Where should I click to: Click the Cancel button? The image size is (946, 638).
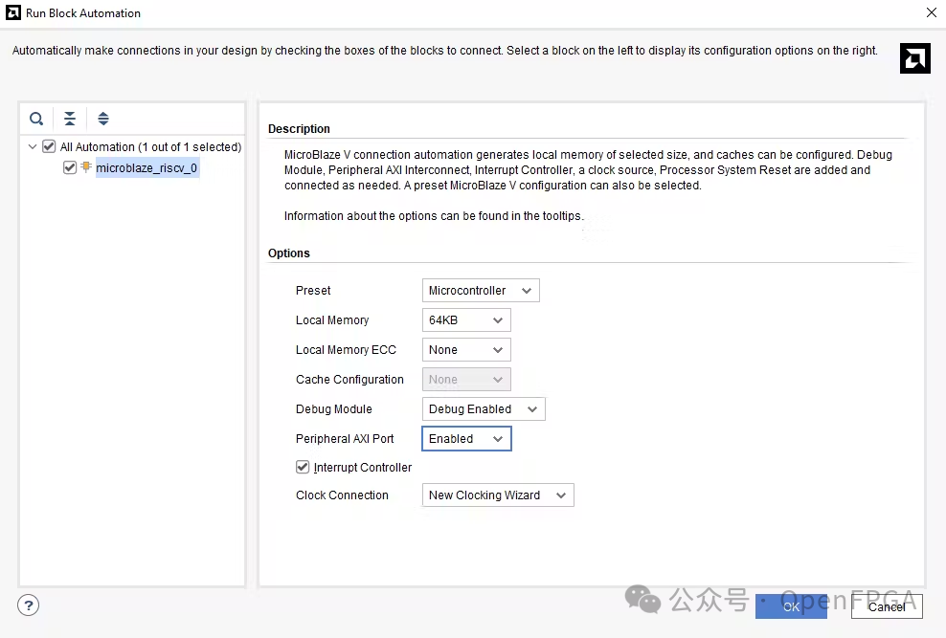tap(887, 606)
